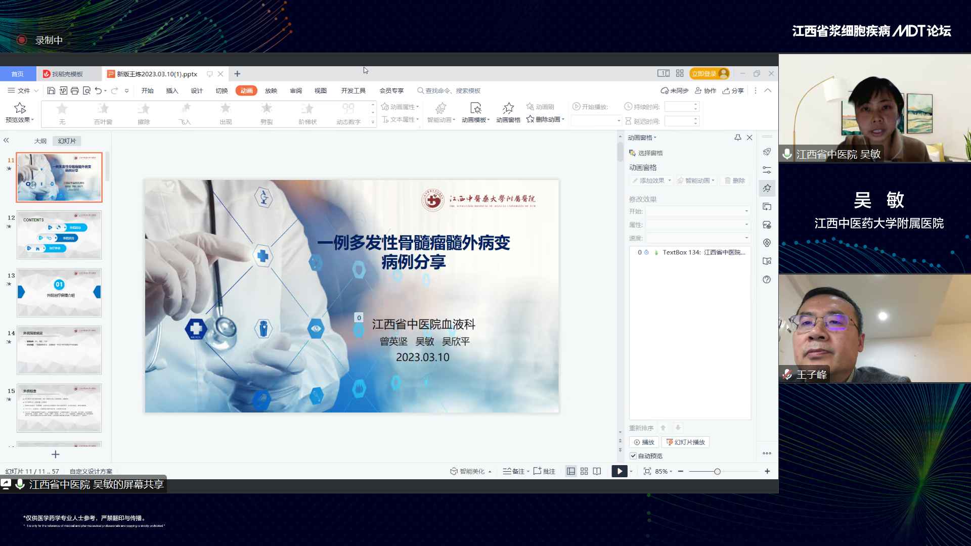This screenshot has height=546, width=971.
Task: Click the 预览效果 preview star icon
Action: coord(20,108)
